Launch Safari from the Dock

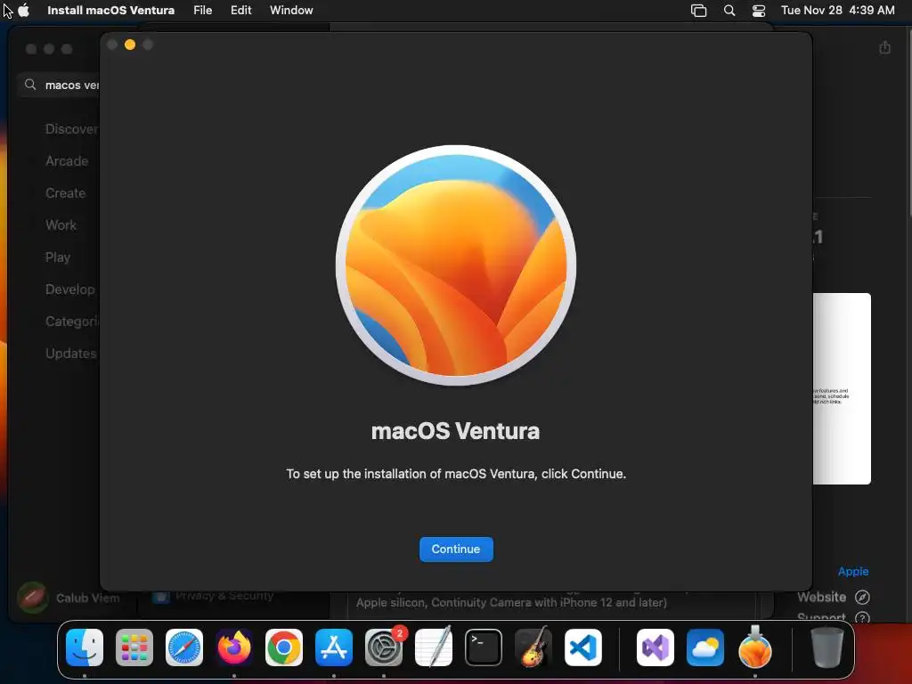(x=184, y=647)
